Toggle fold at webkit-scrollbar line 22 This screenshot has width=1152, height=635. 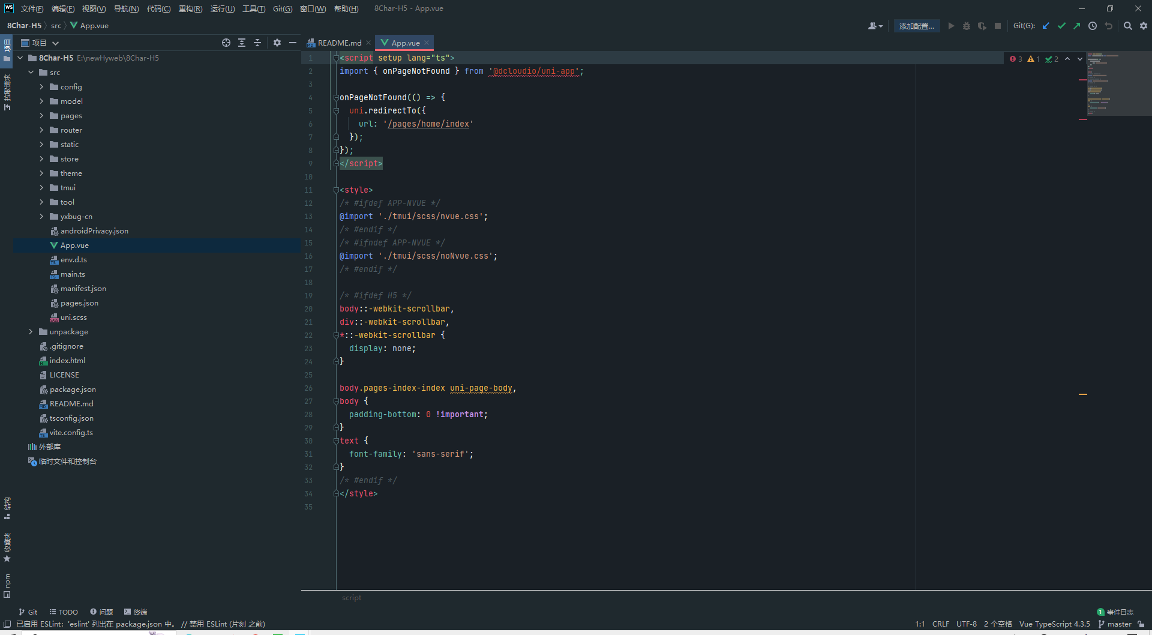pos(336,335)
